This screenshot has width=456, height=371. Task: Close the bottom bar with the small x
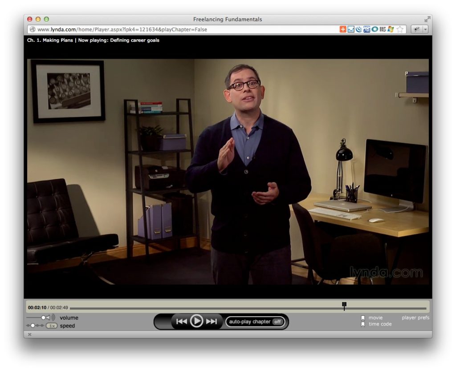tap(30, 335)
